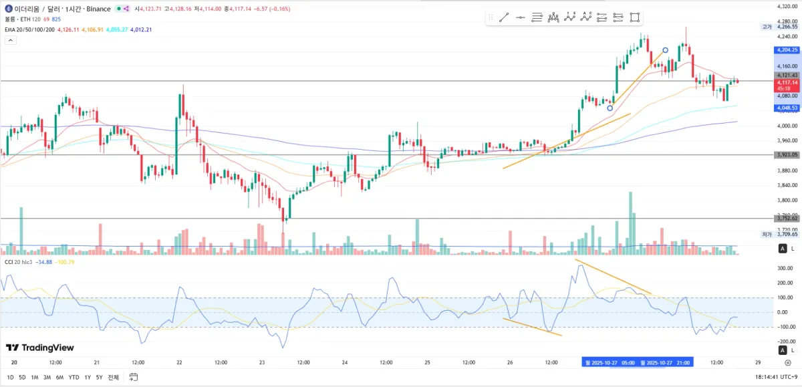Select the Head and Shoulders pattern tool

pos(553,17)
